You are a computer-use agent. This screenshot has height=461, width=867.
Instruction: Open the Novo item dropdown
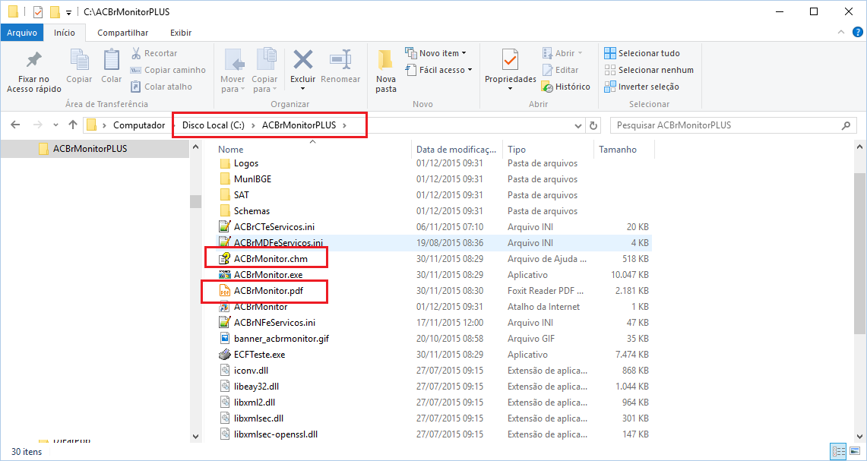tap(435, 53)
